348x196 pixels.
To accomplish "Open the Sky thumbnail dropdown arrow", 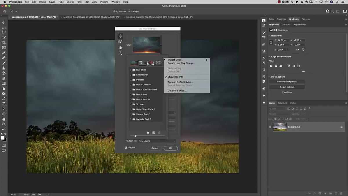I will (161, 45).
